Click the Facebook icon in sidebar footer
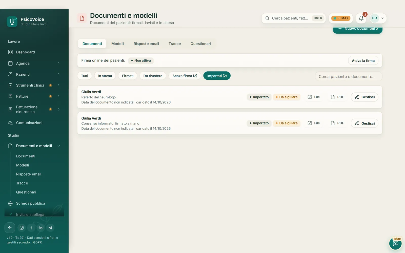405x253 pixels. pyautogui.click(x=31, y=228)
